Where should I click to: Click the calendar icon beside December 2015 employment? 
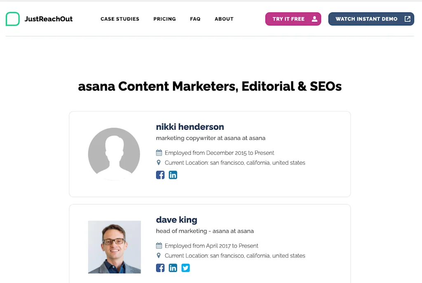tap(159, 153)
